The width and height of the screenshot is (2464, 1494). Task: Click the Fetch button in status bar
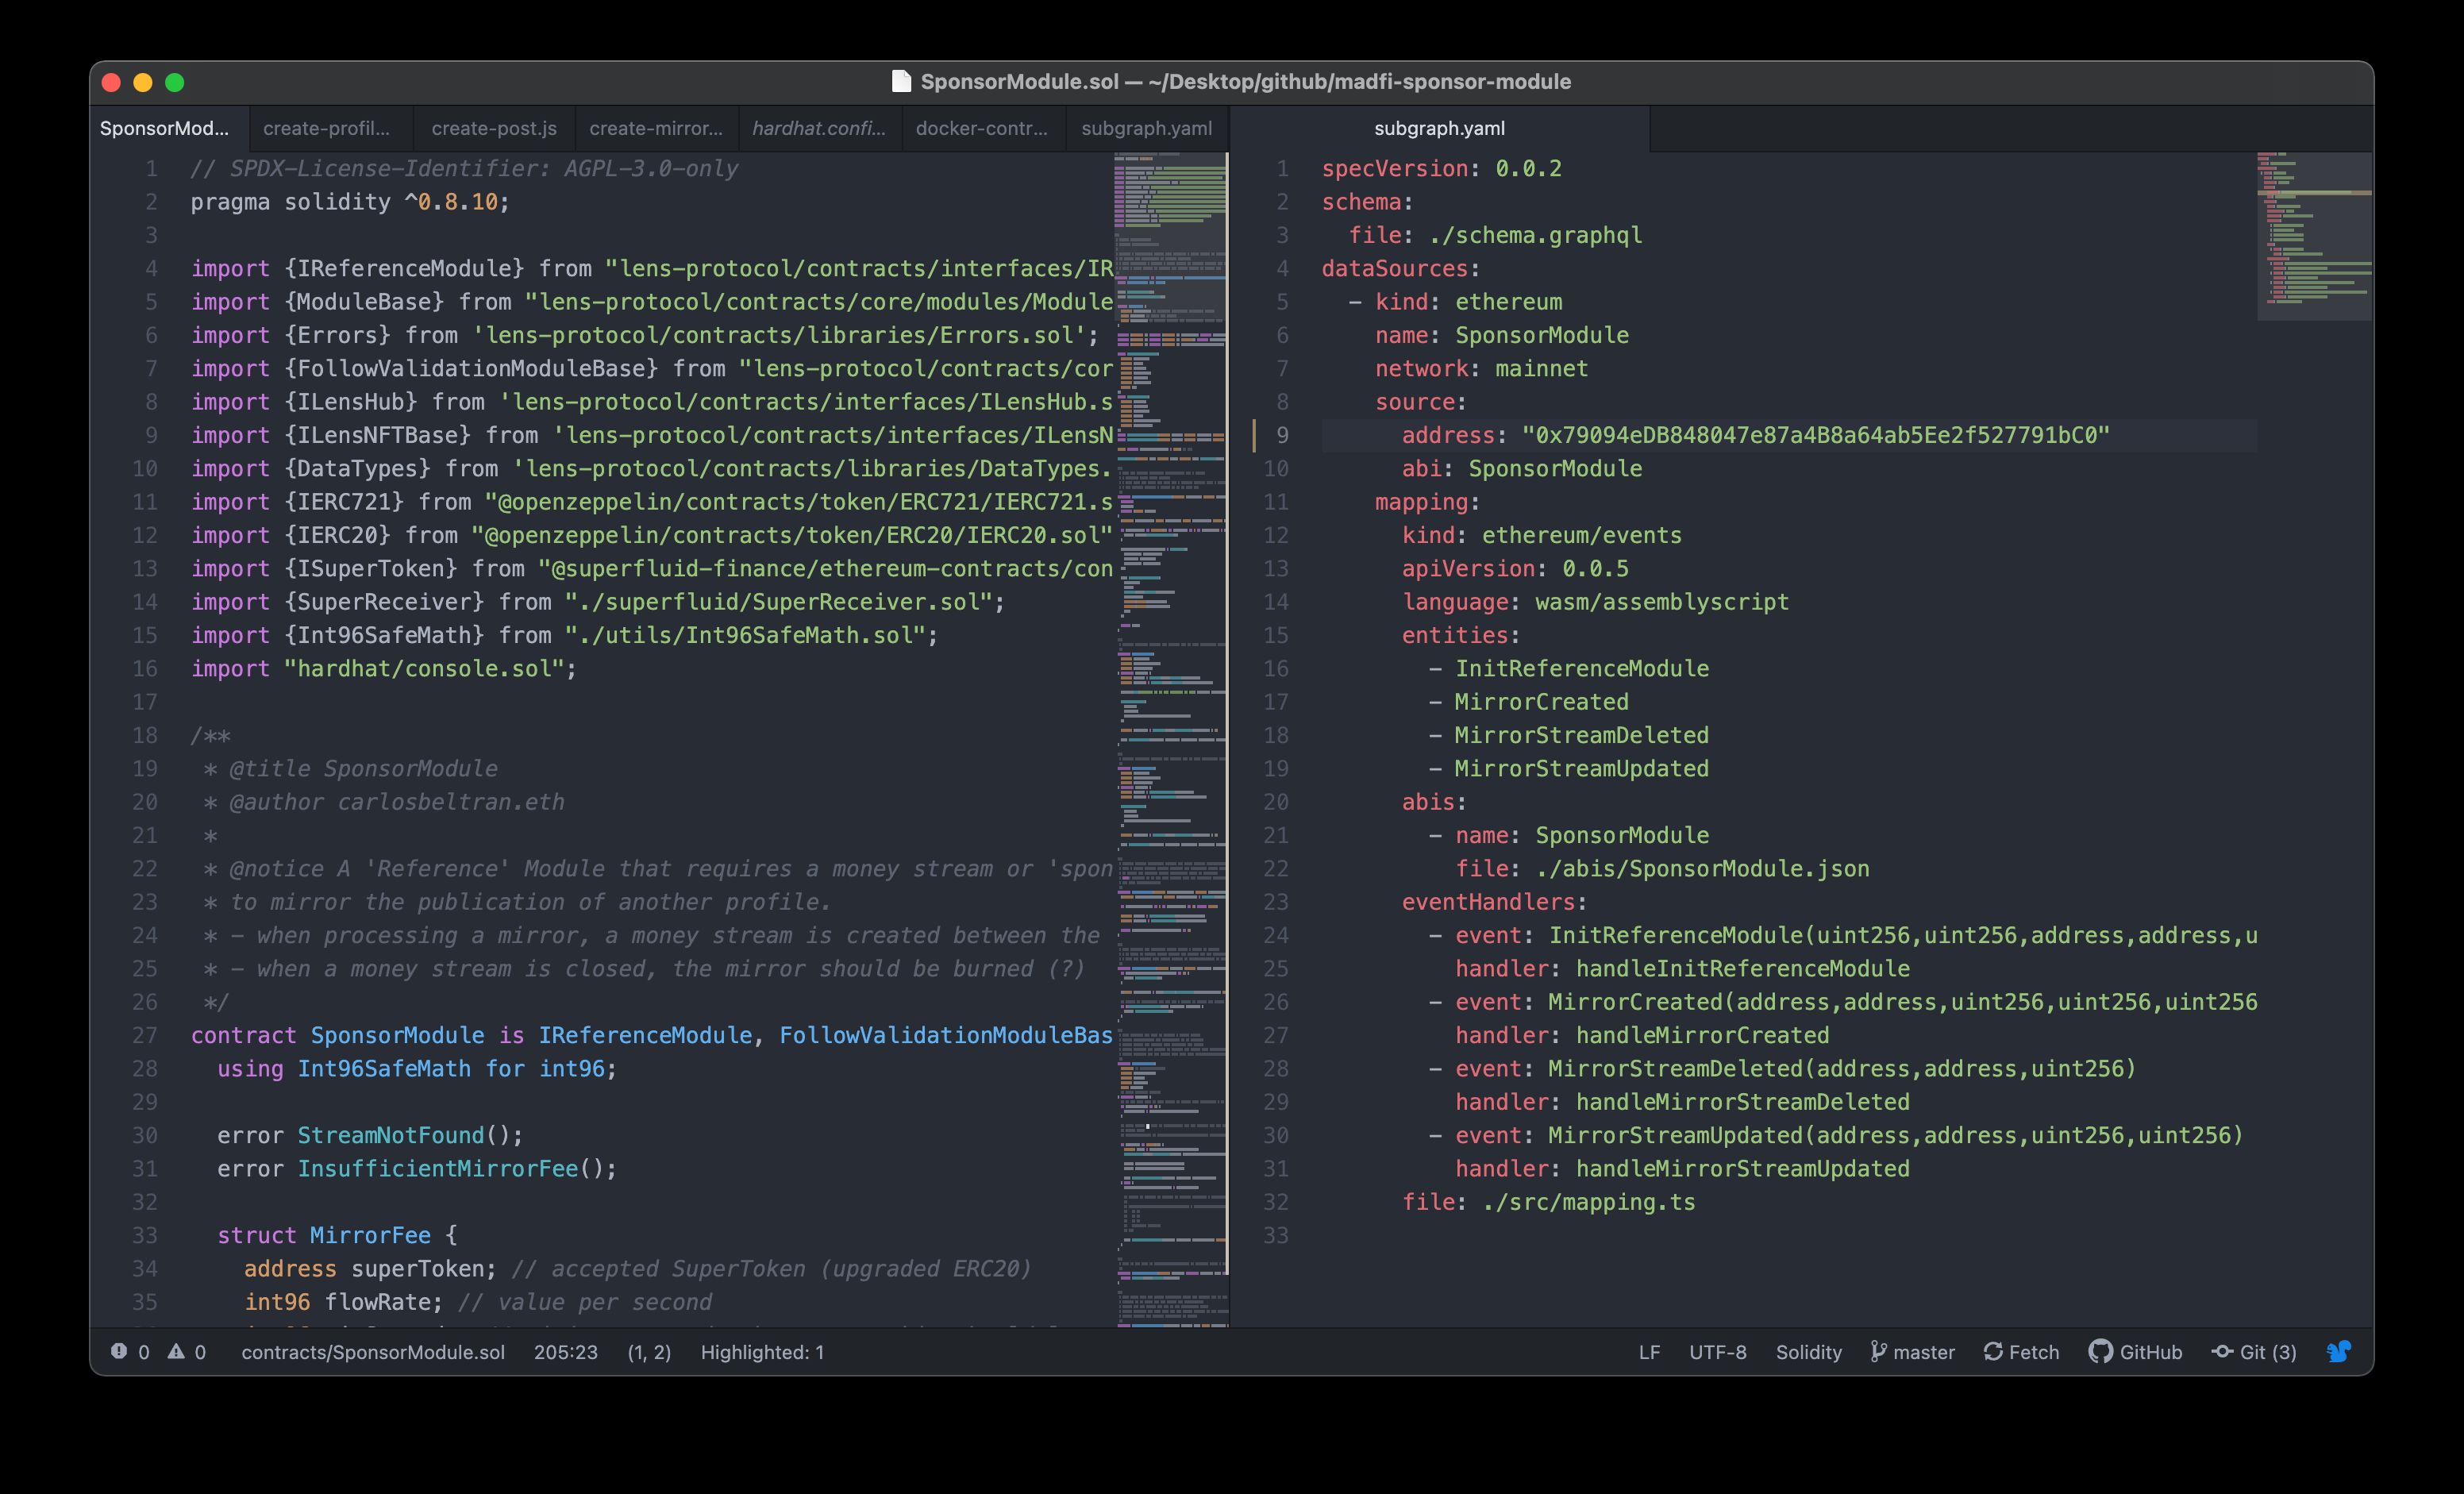[2021, 1352]
